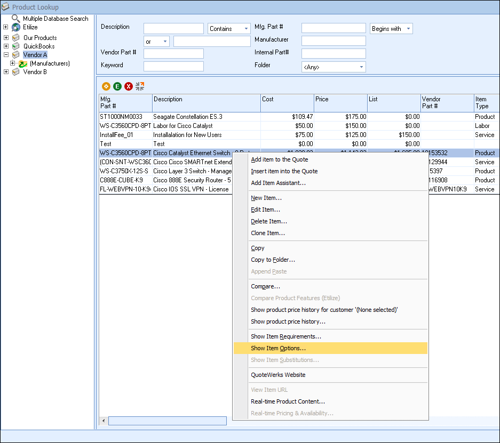Collapse the Vendor A tree node
Viewport: 500px width, 443px height.
(6, 55)
